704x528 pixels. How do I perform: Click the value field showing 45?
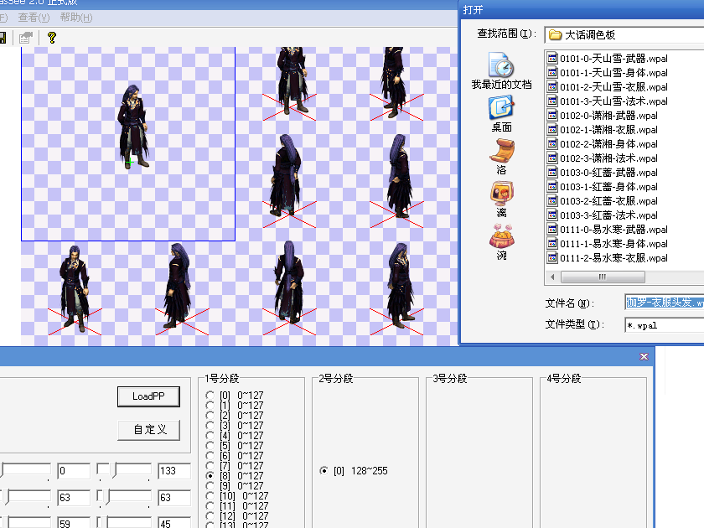174,523
